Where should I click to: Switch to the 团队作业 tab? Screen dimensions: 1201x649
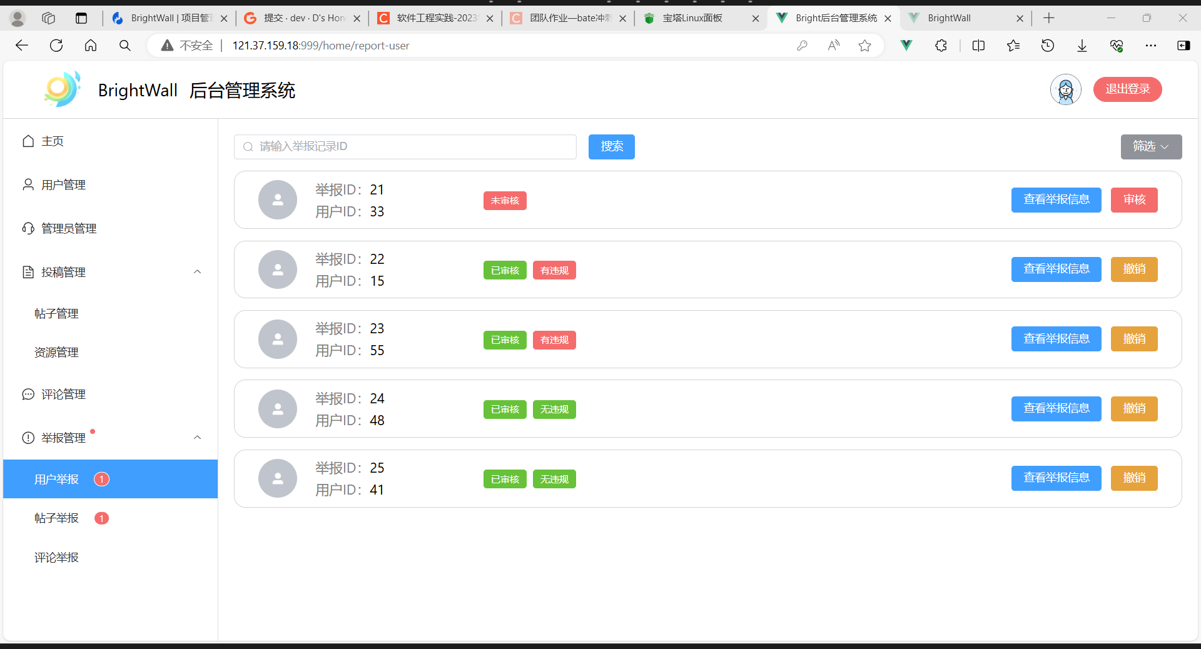click(x=568, y=18)
